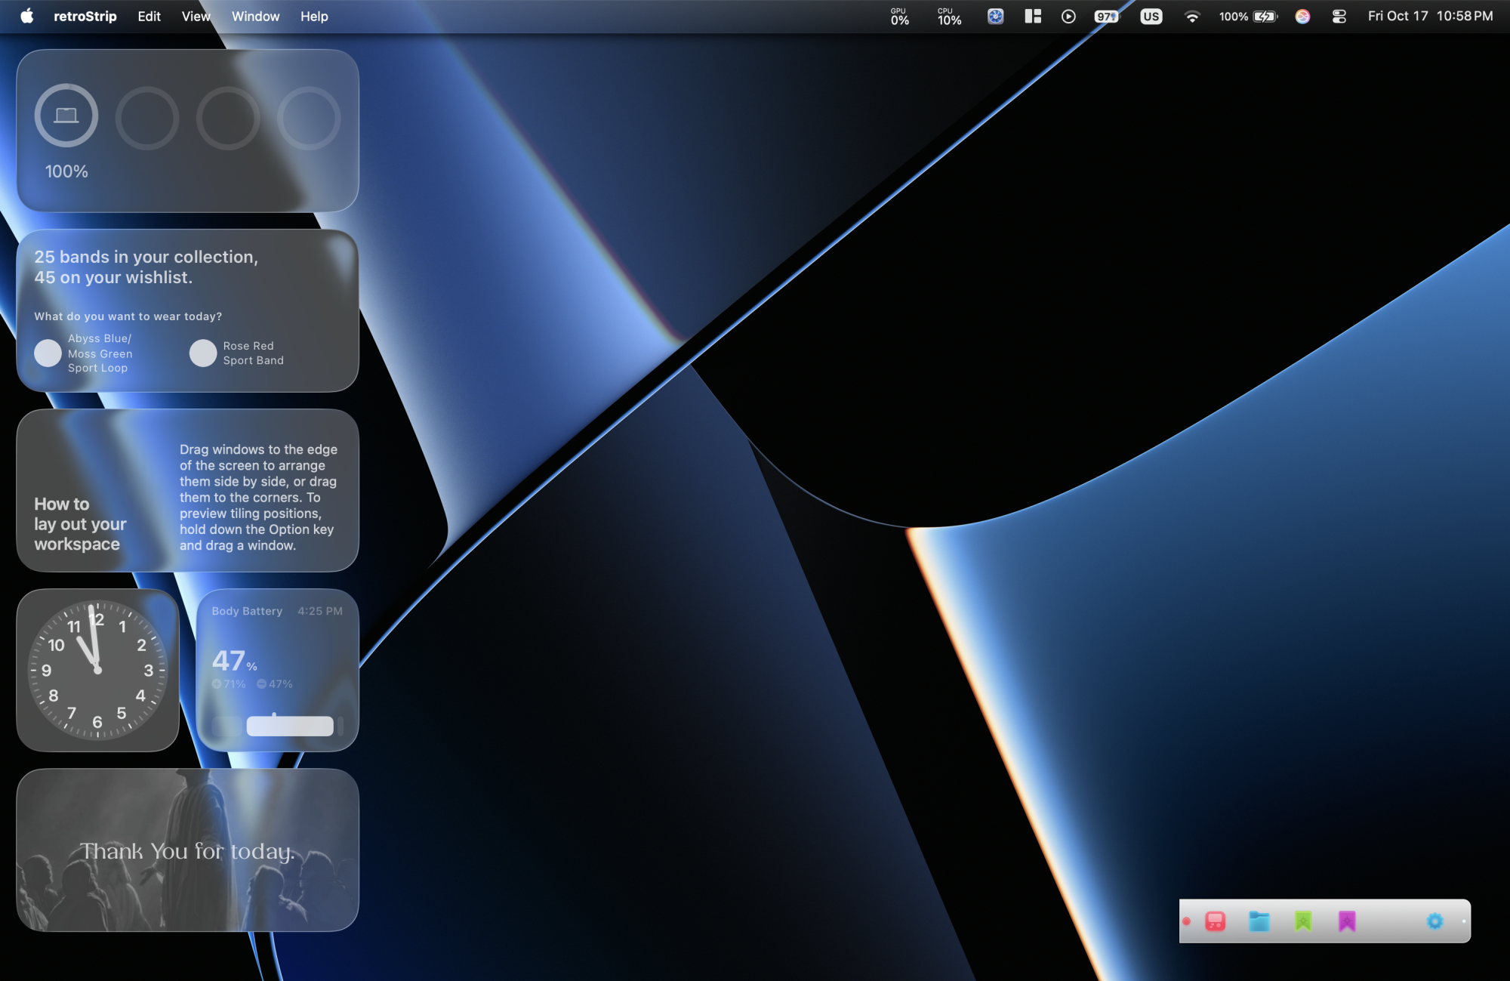The height and width of the screenshot is (981, 1510).
Task: Open the retro console icon in the strip
Action: [1216, 921]
